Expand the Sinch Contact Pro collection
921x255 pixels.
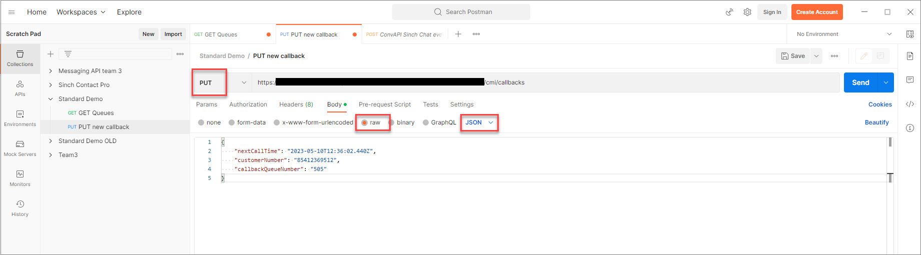point(51,85)
